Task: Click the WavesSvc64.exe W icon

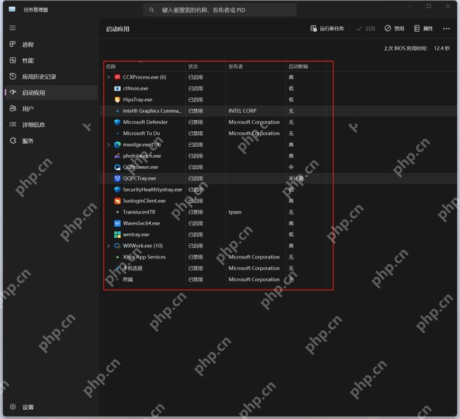Action: (x=117, y=223)
